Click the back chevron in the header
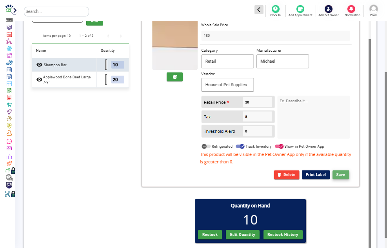The height and width of the screenshot is (248, 387). click(259, 10)
